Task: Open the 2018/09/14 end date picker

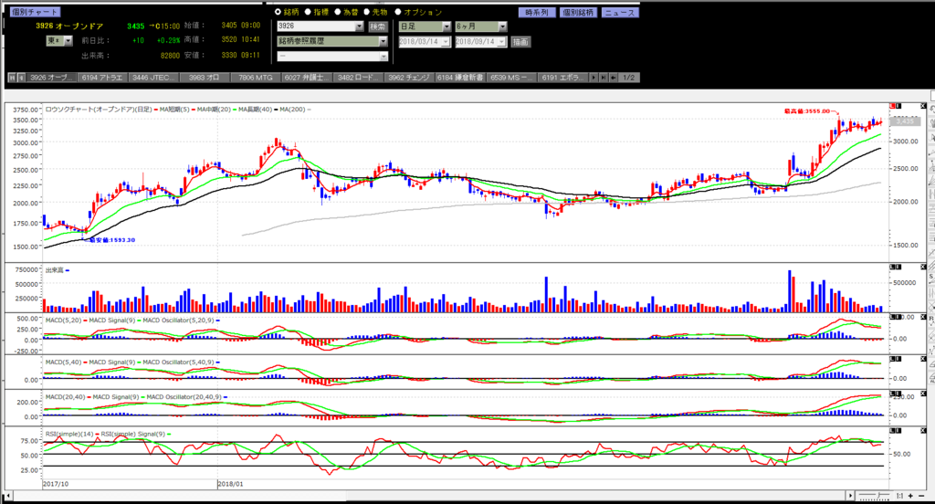Action: (501, 42)
